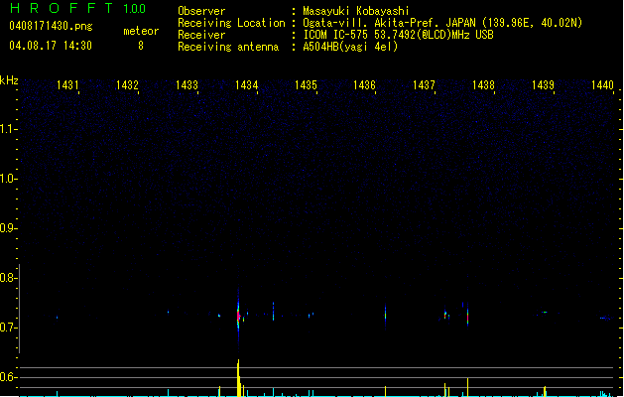Image resolution: width=624 pixels, height=397 pixels.
Task: Select the antenna value A504HB(yagi 4el)
Action: click(350, 47)
